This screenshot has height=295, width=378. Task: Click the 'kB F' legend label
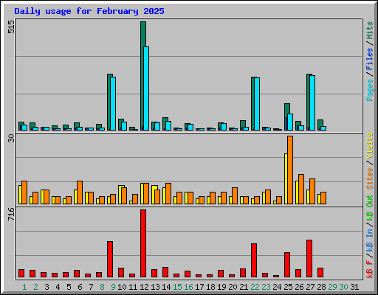pyautogui.click(x=369, y=269)
